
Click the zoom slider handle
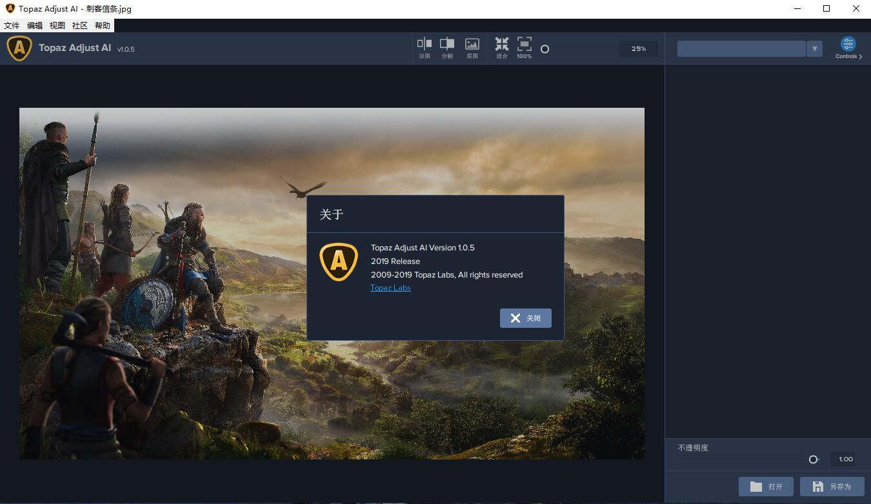click(x=545, y=49)
